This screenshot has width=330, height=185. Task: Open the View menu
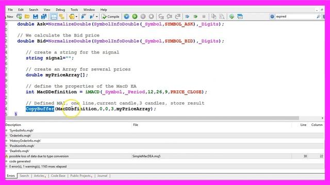[x=47, y=10]
